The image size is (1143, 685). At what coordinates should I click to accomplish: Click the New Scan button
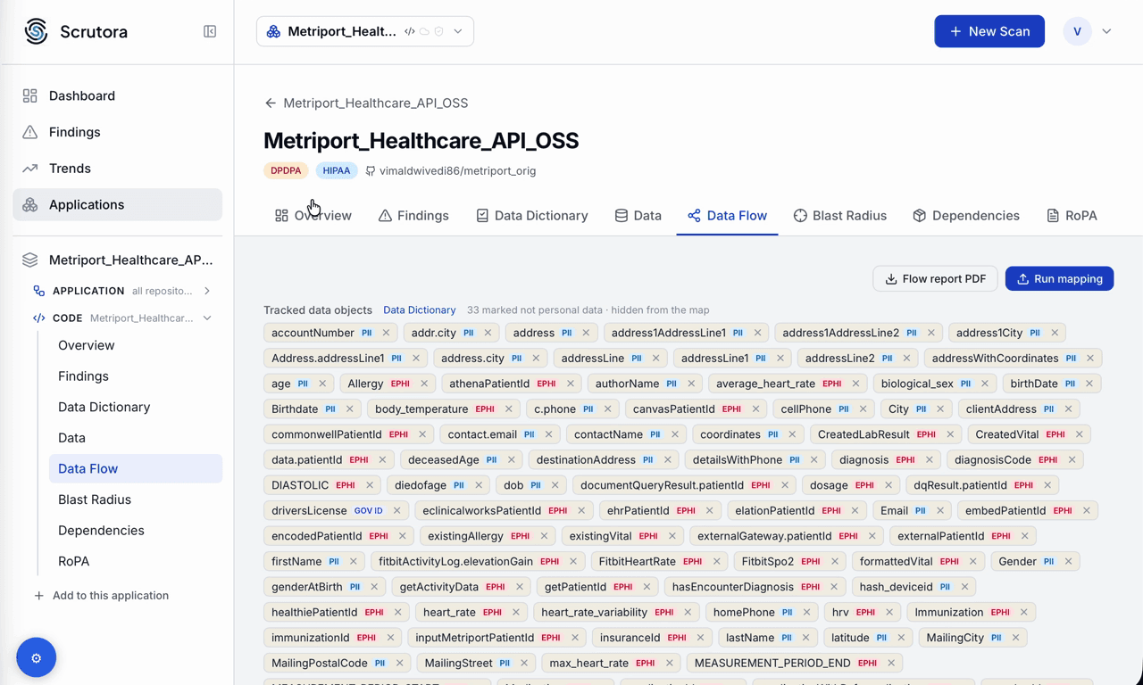[989, 31]
